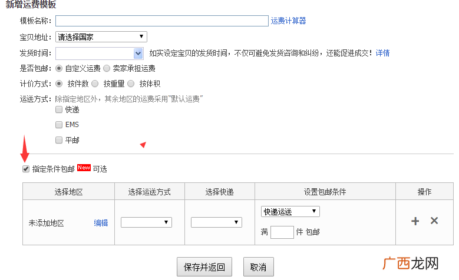This screenshot has width=459, height=280.
Task: Open the 请选择国家 country dropdown
Action: (101, 37)
